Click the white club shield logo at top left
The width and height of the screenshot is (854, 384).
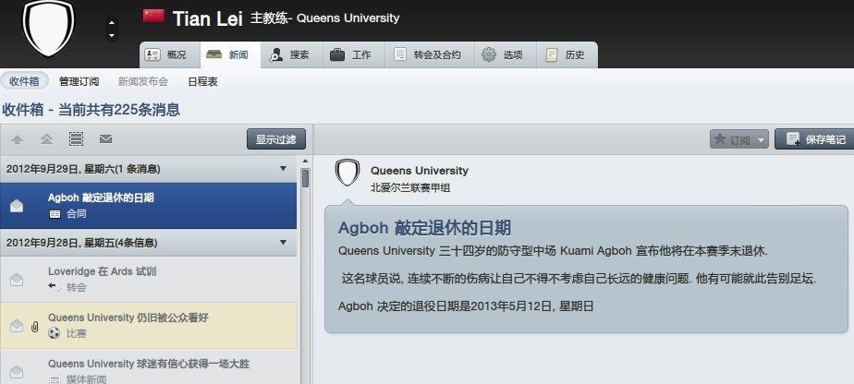pyautogui.click(x=48, y=27)
